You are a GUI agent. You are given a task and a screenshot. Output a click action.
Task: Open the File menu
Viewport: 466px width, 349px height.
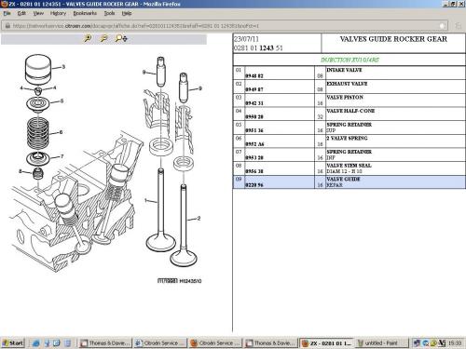[7, 13]
